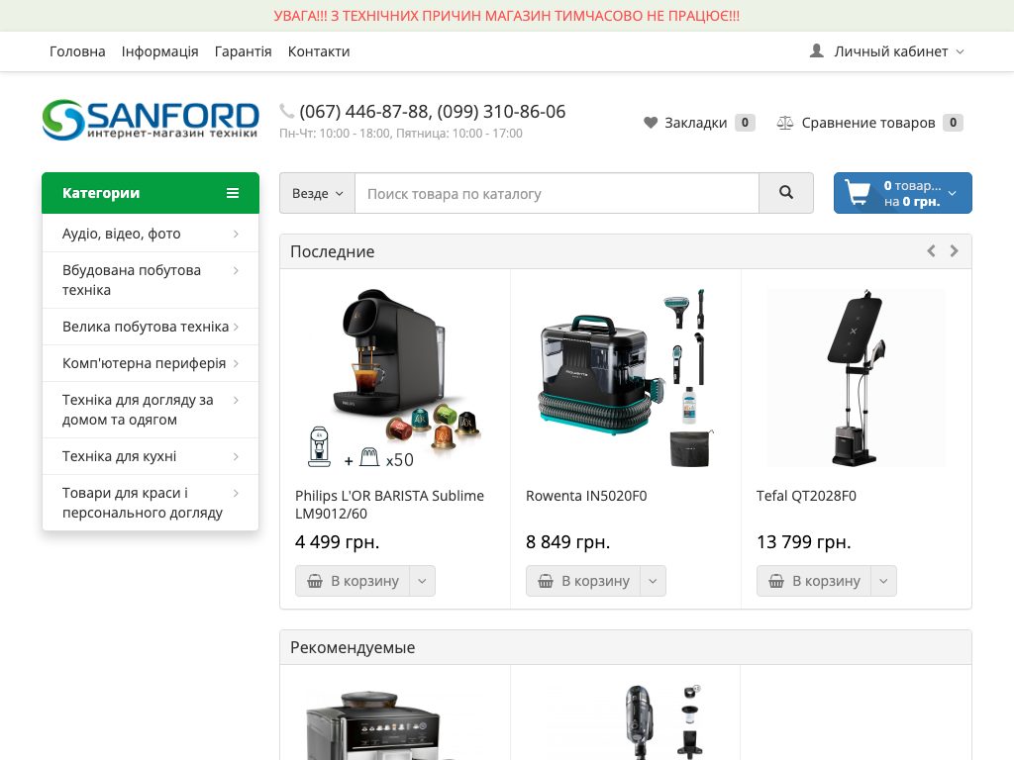The width and height of the screenshot is (1014, 760).
Task: Open extra options arrow for Rowenta IN5020F0
Action: (654, 581)
